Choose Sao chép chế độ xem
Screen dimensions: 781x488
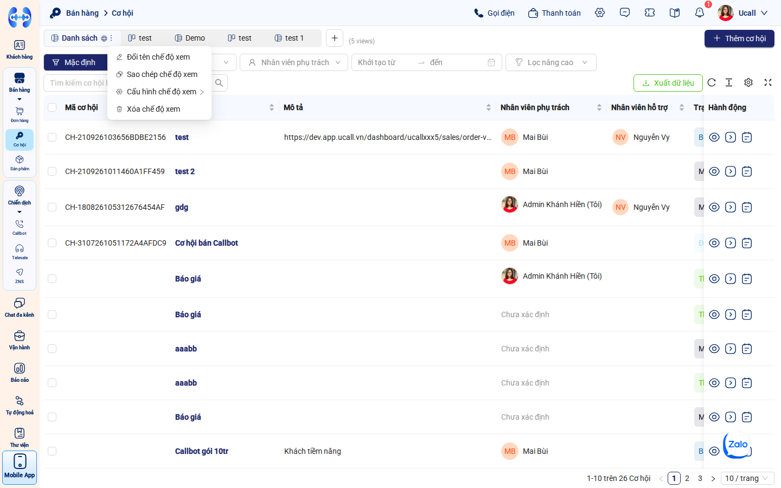[159, 74]
